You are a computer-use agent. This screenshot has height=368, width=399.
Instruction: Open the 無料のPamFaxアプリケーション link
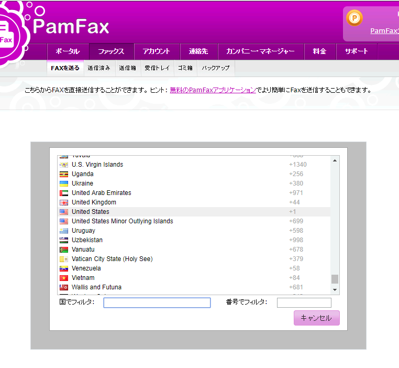coord(213,90)
